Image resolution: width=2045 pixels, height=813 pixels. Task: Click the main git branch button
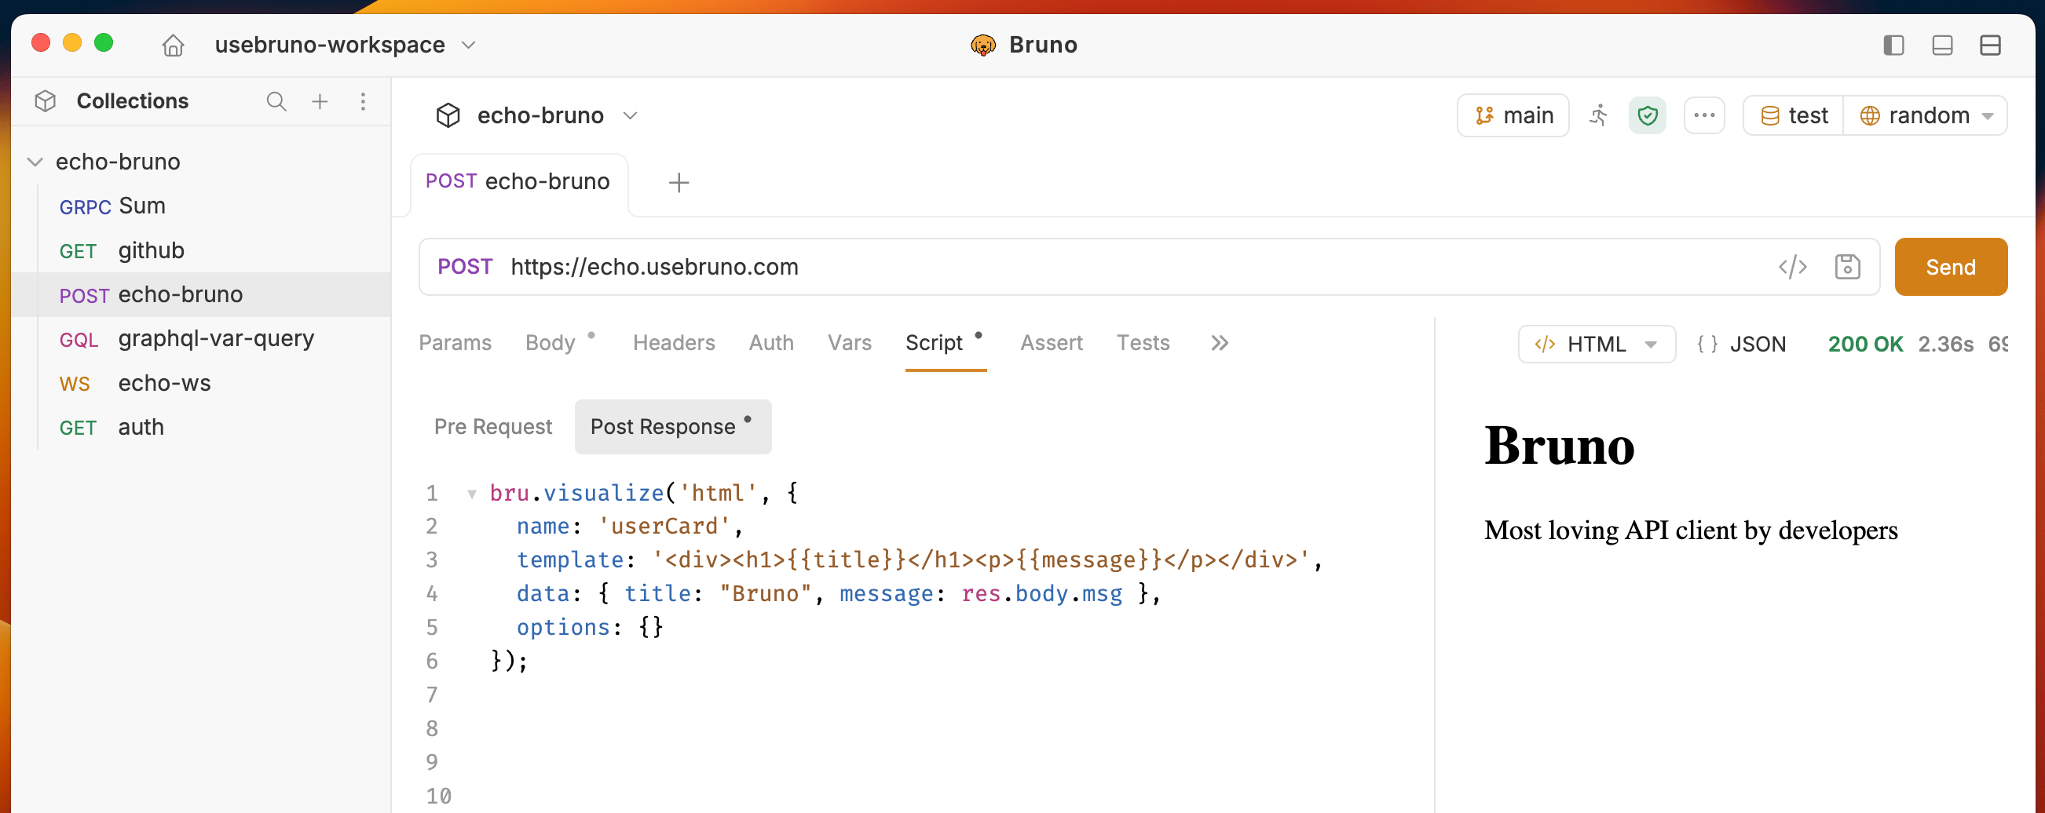[x=1513, y=116]
